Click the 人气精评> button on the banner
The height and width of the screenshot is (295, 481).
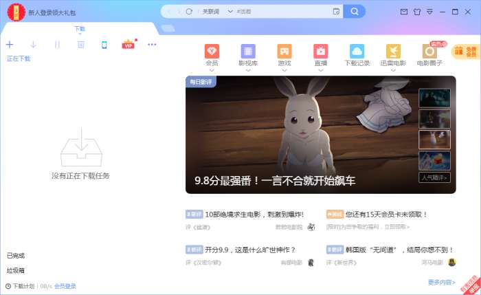[434, 177]
